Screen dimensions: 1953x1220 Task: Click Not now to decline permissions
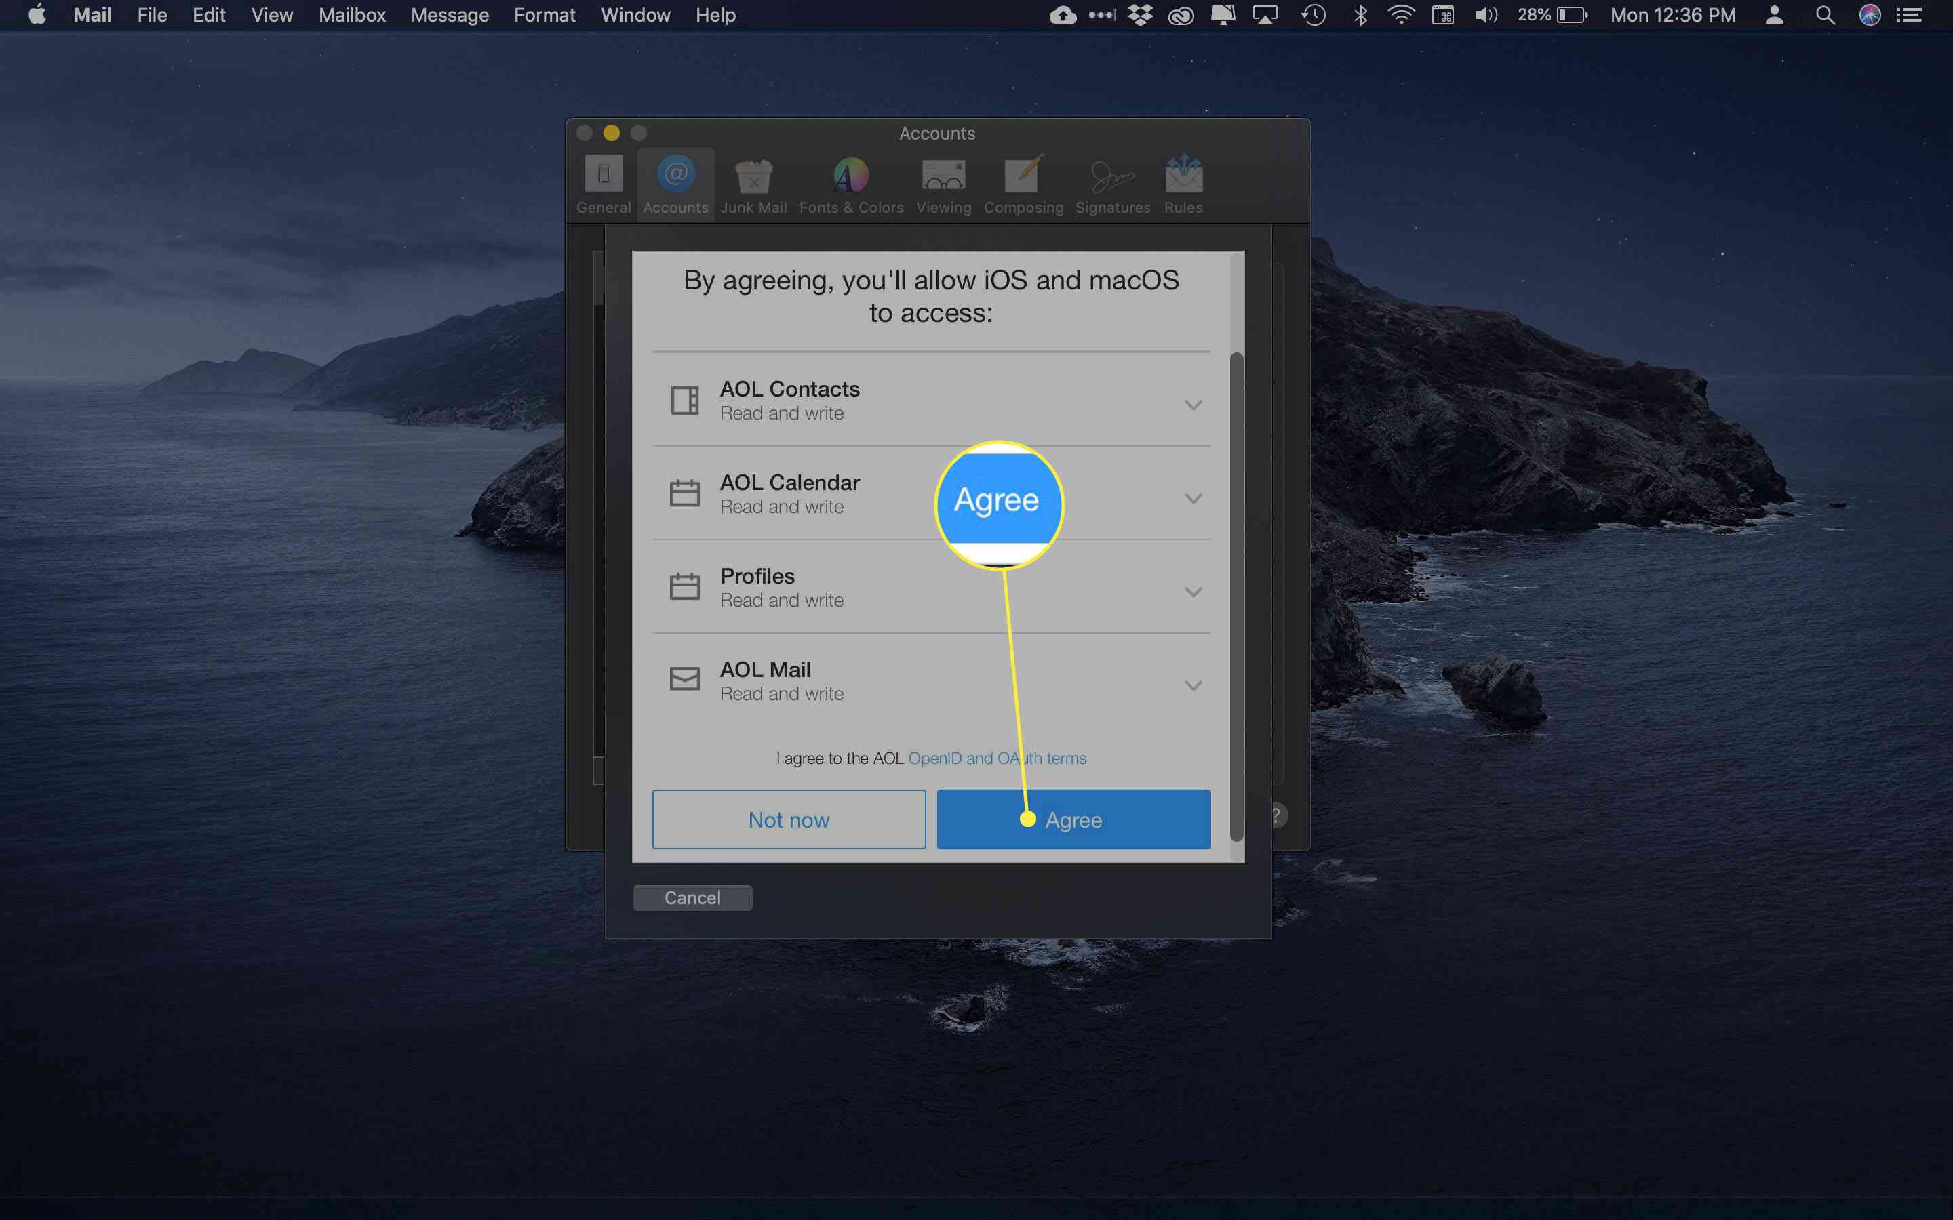pyautogui.click(x=789, y=818)
